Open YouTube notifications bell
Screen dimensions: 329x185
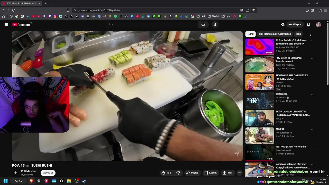(309, 24)
